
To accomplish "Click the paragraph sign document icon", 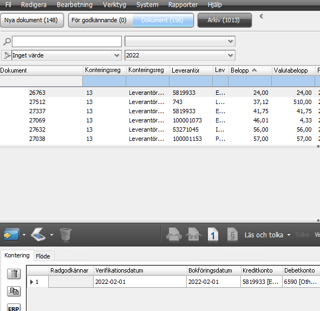I will click(232, 235).
